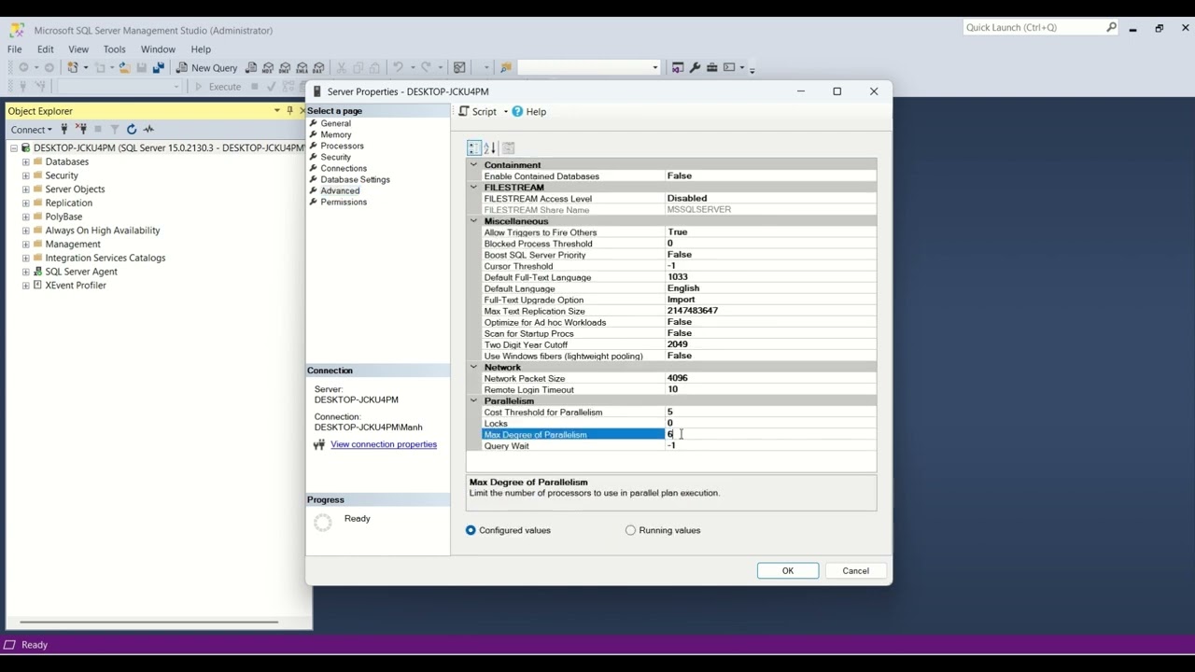Select the Permissions page

(x=344, y=202)
